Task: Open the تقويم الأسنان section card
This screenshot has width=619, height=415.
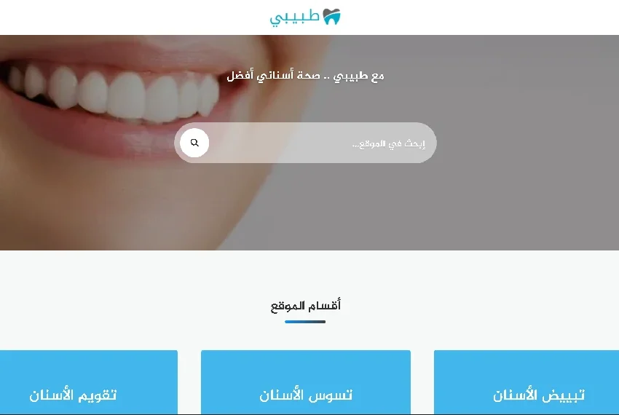Action: 89,382
